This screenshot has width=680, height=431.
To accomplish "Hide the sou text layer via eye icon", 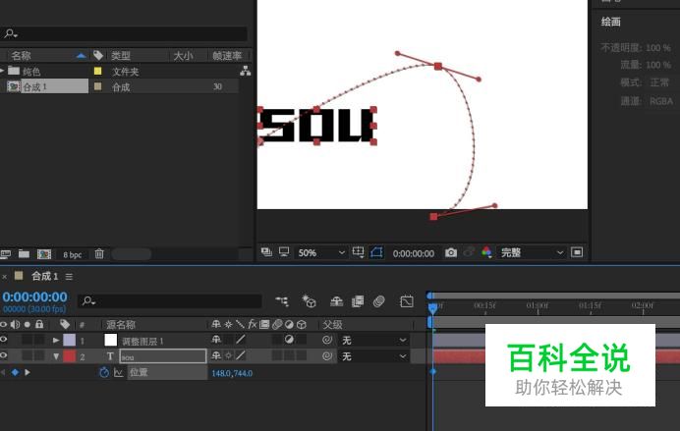I will 4,355.
